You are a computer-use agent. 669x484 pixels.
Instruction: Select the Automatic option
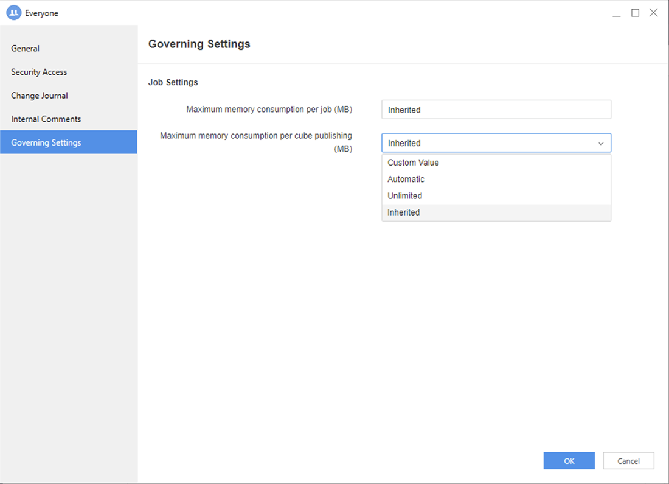tap(406, 179)
